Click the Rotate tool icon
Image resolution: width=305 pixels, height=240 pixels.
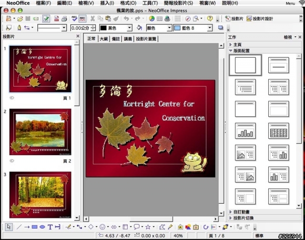205,227
